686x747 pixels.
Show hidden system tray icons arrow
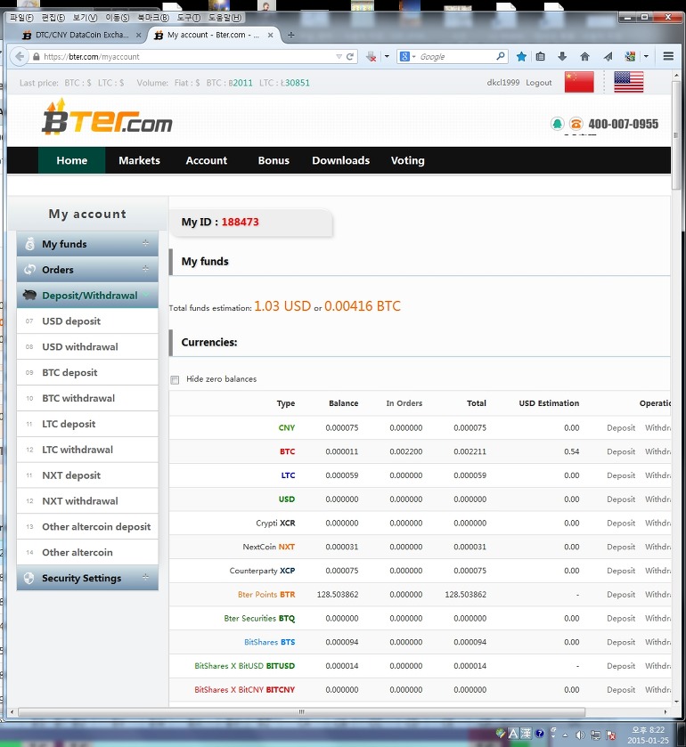click(565, 735)
